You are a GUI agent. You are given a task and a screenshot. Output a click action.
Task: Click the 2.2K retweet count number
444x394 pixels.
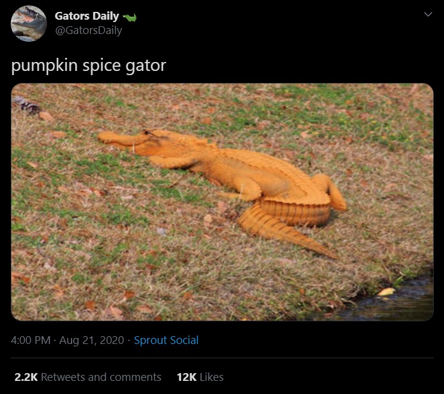coord(26,377)
